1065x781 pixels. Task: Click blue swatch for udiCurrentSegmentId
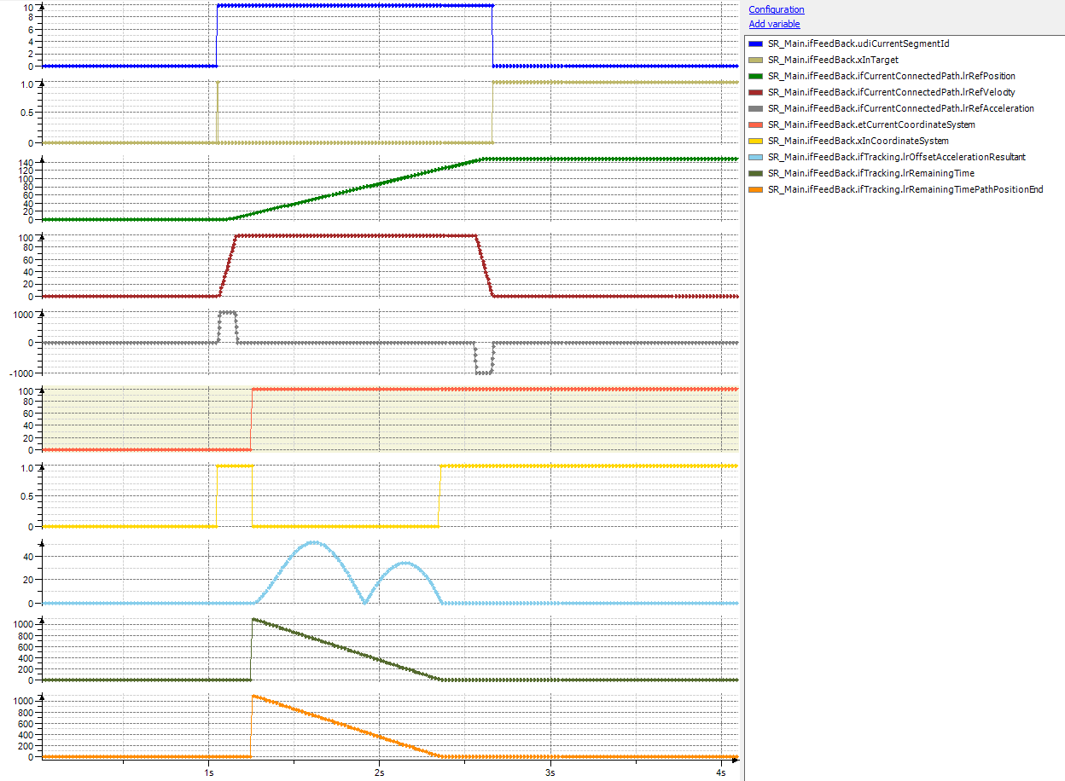coord(755,43)
